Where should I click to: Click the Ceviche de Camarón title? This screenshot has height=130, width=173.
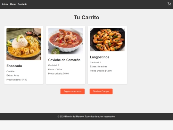64,60
